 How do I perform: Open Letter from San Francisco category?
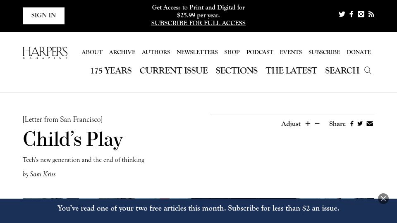(62, 119)
